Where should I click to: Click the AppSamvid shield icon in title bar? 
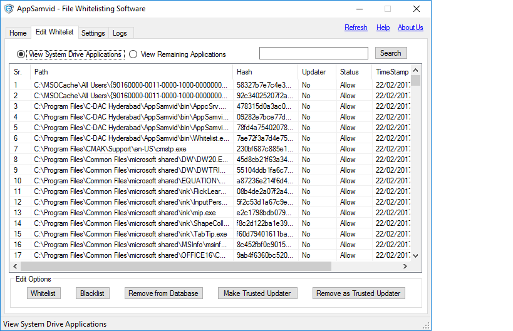(9, 9)
